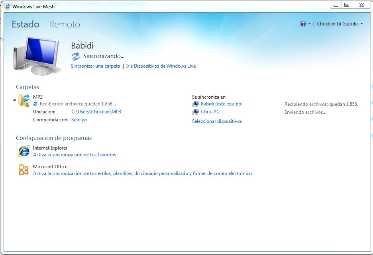Open Ir a Dispositivos de Windows Live

(x=161, y=66)
